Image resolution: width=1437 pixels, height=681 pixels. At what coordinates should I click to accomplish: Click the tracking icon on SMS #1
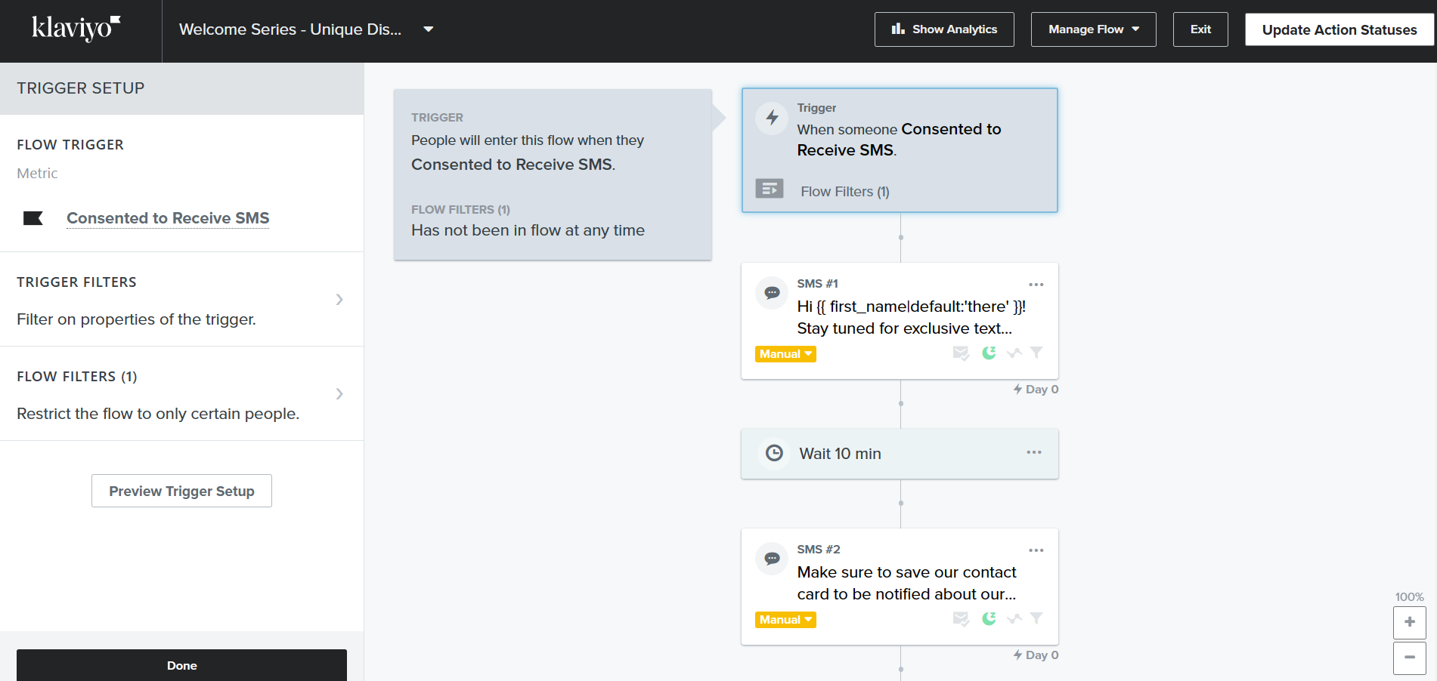click(x=1014, y=353)
